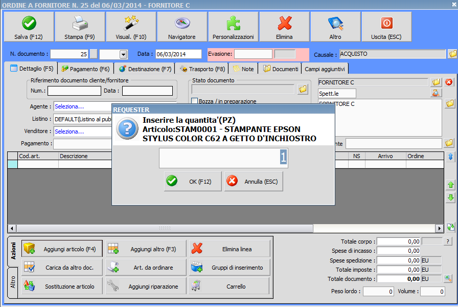This screenshot has width=458, height=307.
Task: Remove supplier with red X icon
Action: pos(449,82)
